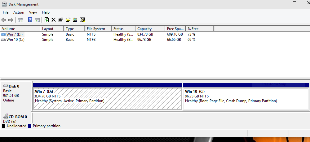Select the Win 7 (D:) partition block
Screen dimensions: 310x142
pos(108,97)
